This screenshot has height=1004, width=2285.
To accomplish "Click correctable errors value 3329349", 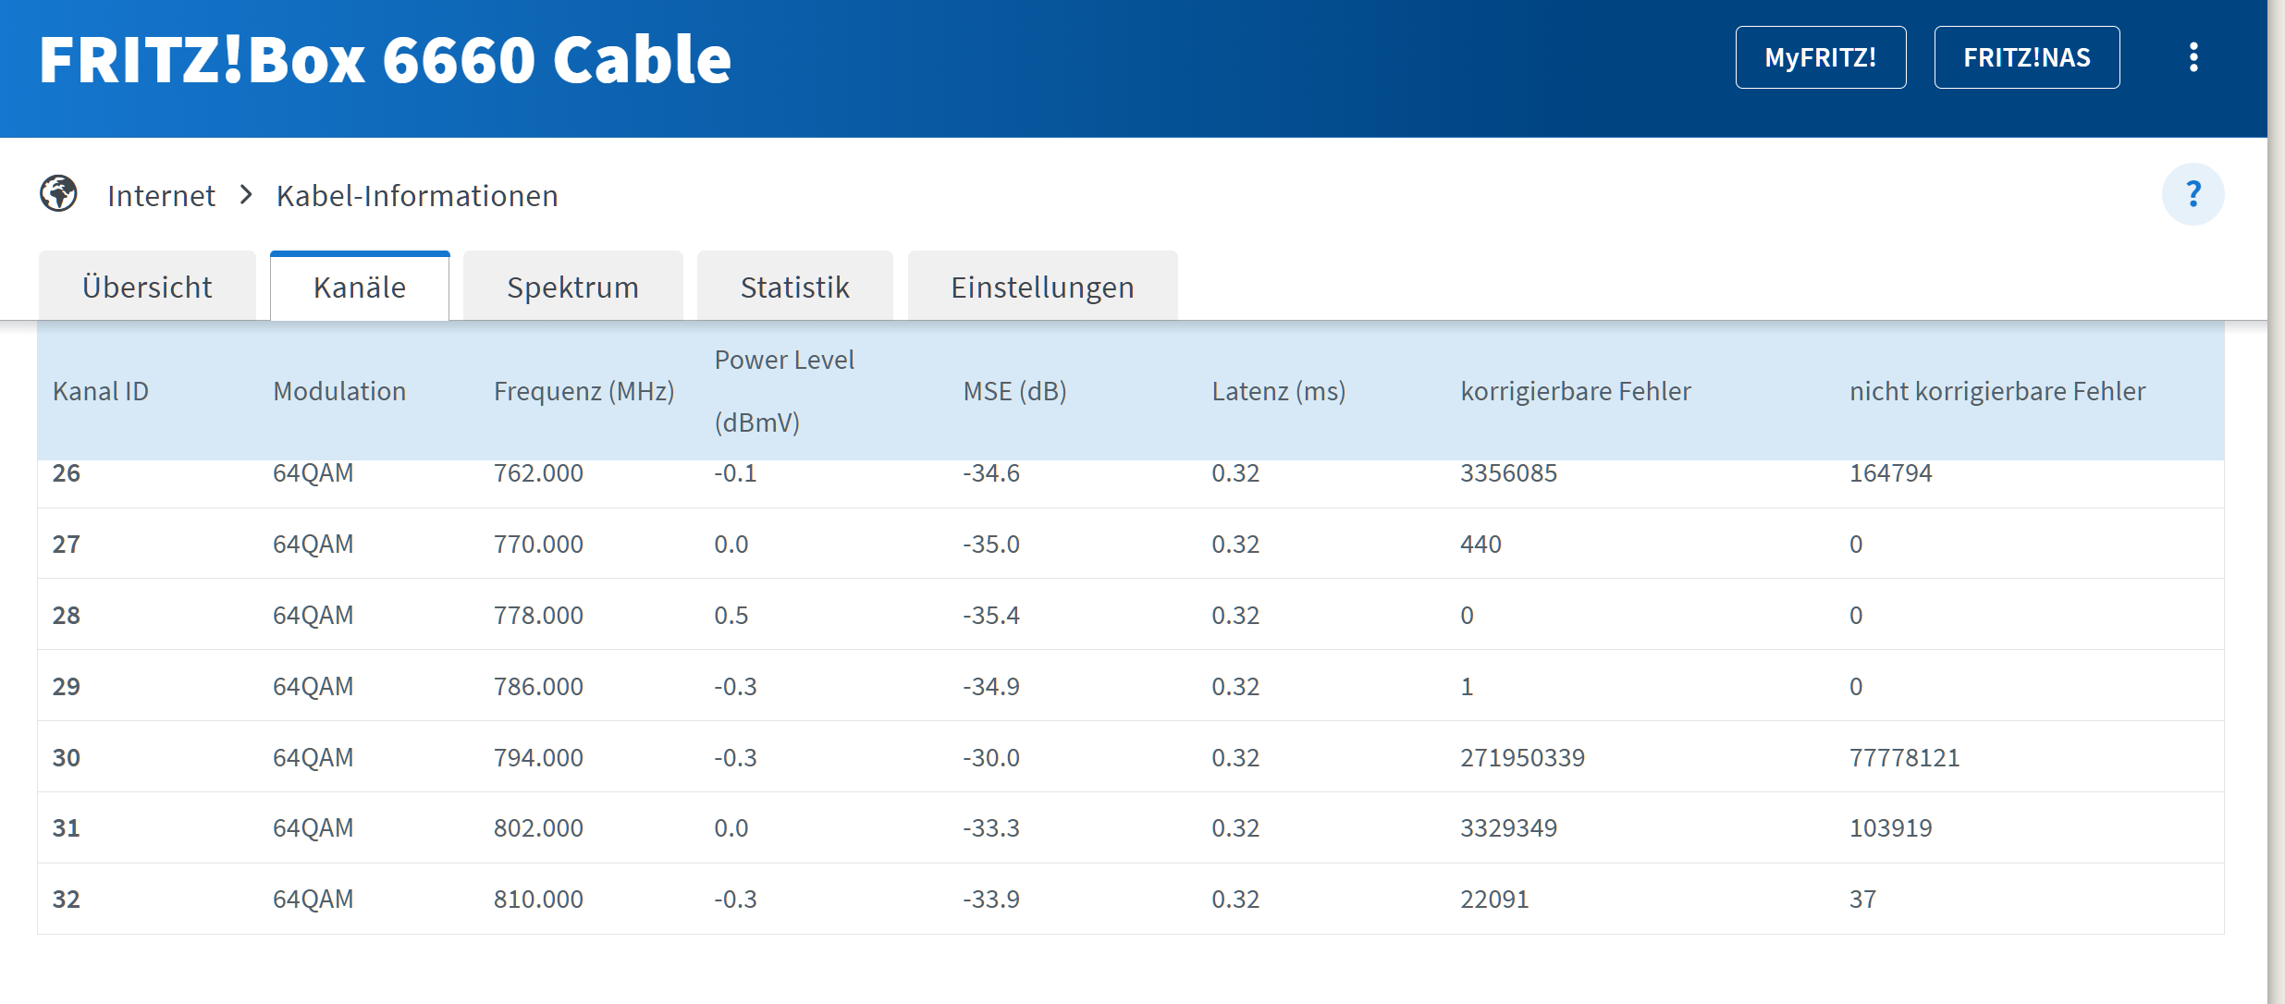I will tap(1508, 827).
